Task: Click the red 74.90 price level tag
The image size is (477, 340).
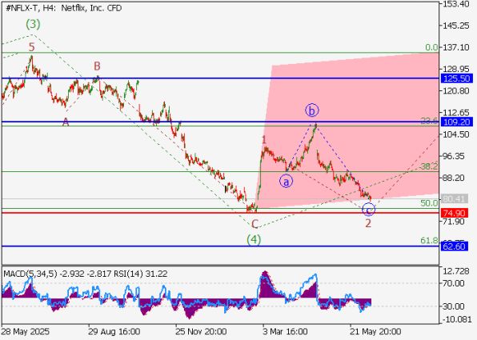Action: (x=455, y=213)
